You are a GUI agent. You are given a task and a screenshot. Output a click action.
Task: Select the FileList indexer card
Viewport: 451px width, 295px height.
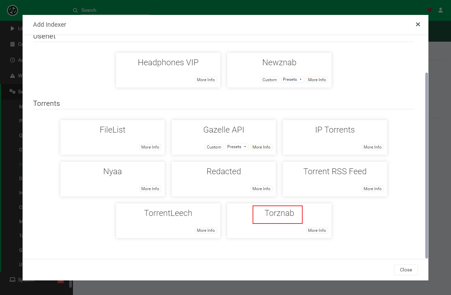(x=113, y=137)
